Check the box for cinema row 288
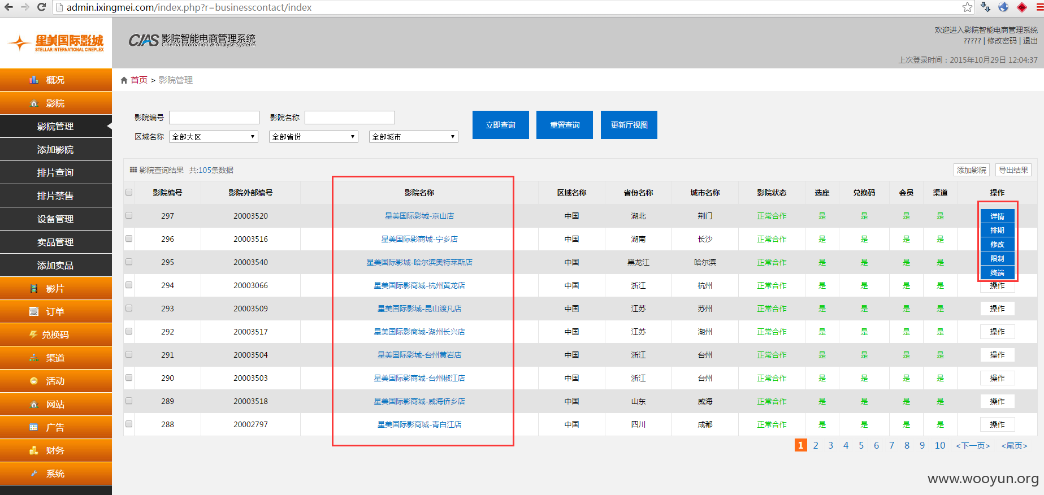Image resolution: width=1044 pixels, height=495 pixels. 129,424
